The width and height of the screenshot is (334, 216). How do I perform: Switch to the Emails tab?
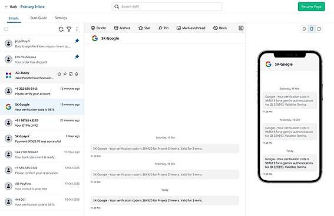[x=14, y=18]
